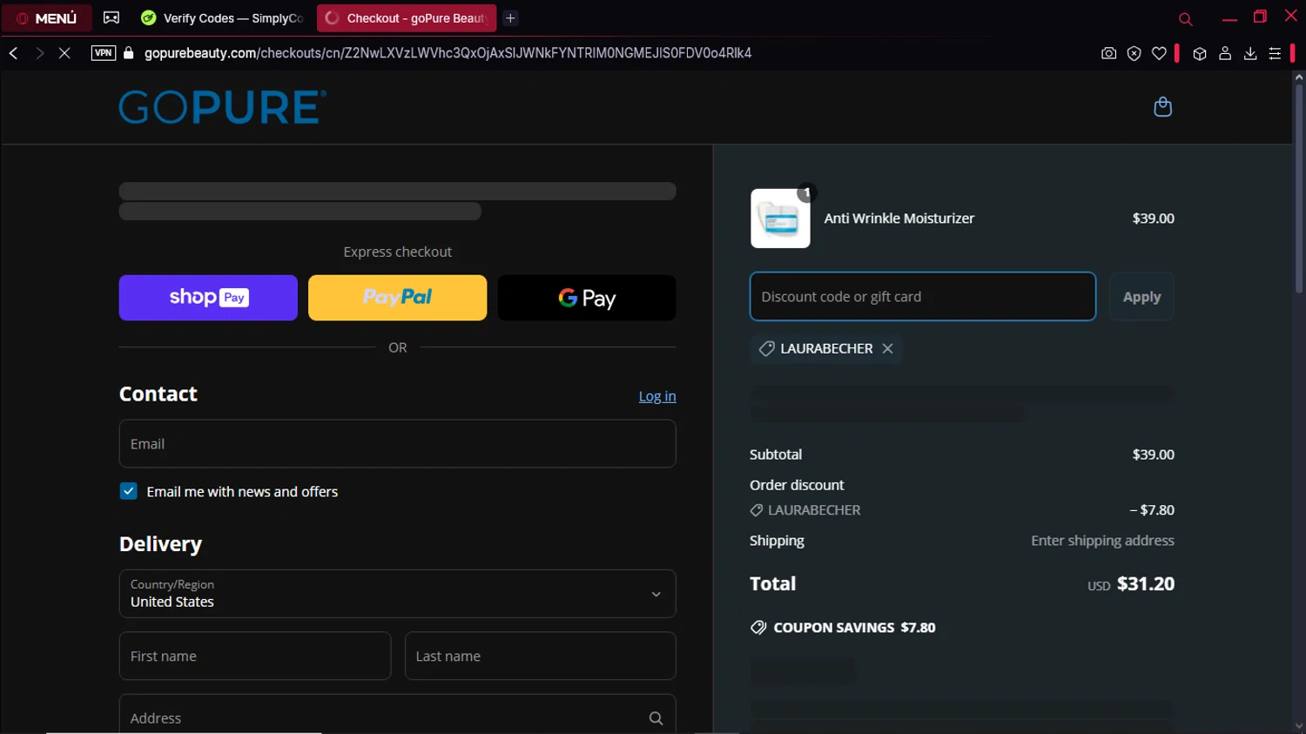Open the downloads icon

click(1250, 53)
